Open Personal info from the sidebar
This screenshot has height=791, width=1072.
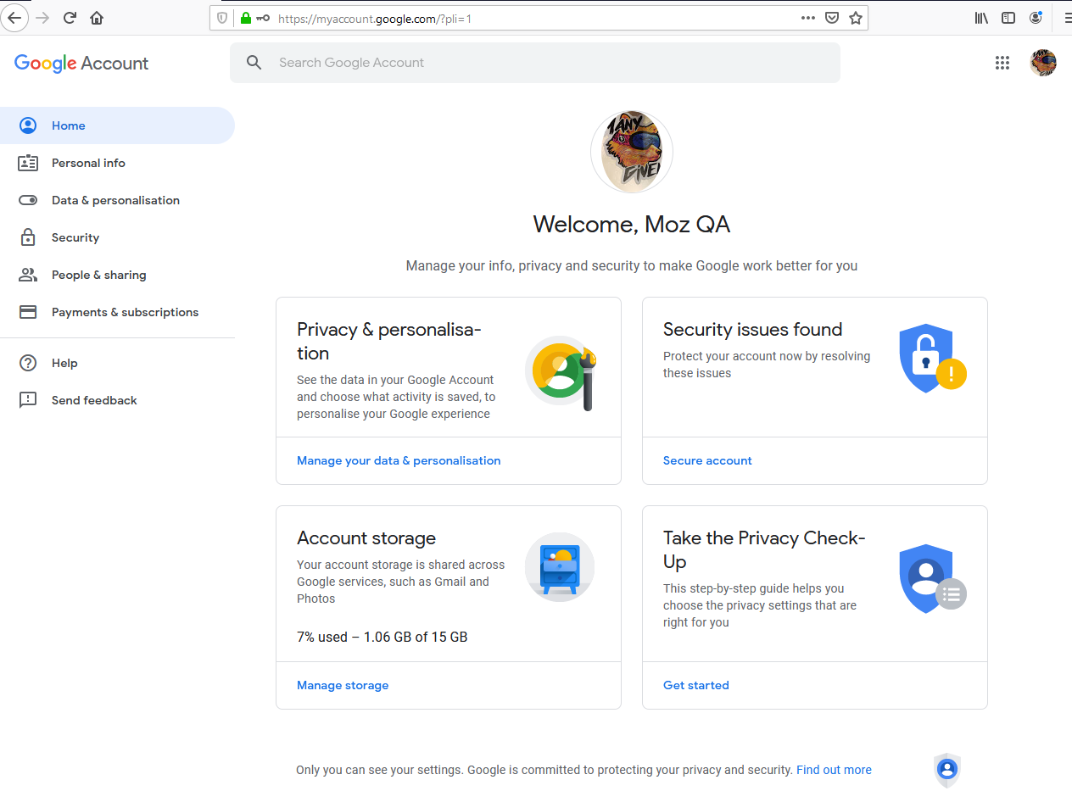pyautogui.click(x=88, y=163)
